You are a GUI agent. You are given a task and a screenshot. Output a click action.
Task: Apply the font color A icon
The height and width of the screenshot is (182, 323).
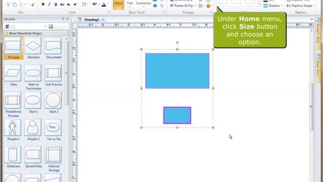(104, 5)
